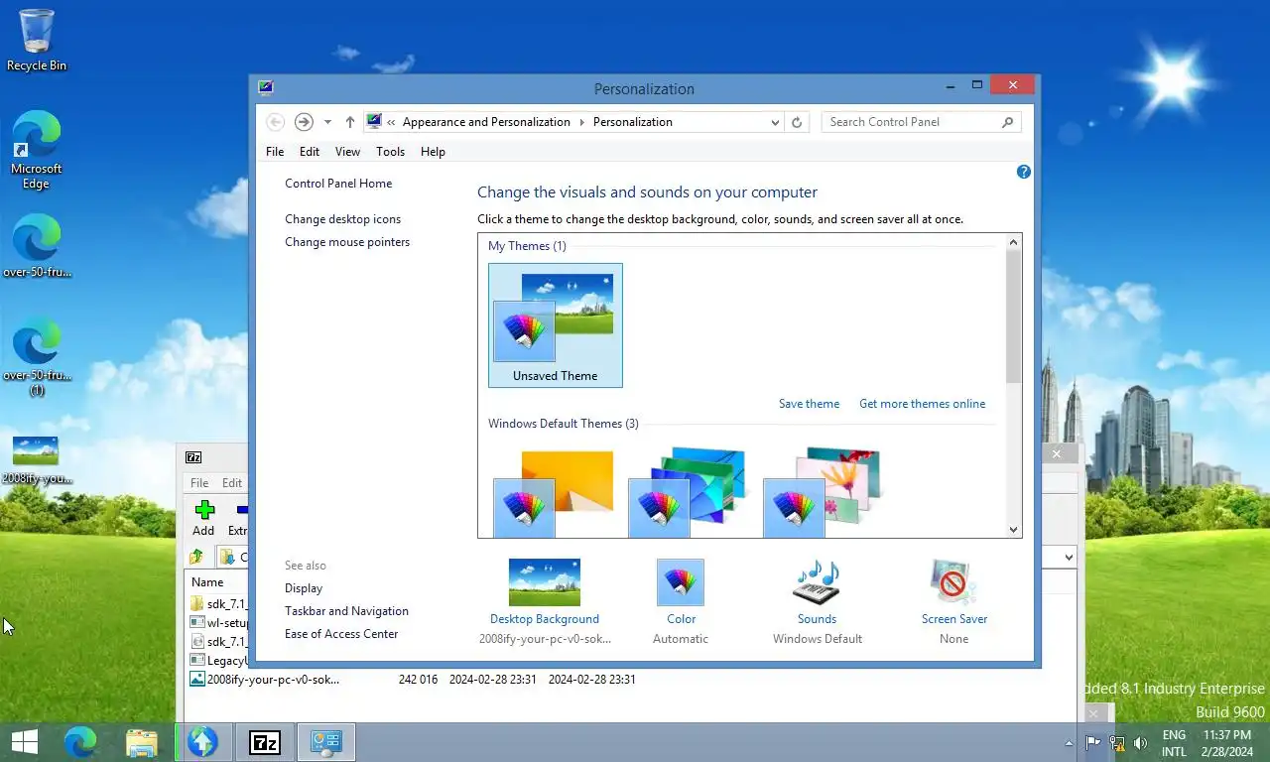Image resolution: width=1270 pixels, height=762 pixels.
Task: Click Change mouse pointers link
Action: (347, 242)
